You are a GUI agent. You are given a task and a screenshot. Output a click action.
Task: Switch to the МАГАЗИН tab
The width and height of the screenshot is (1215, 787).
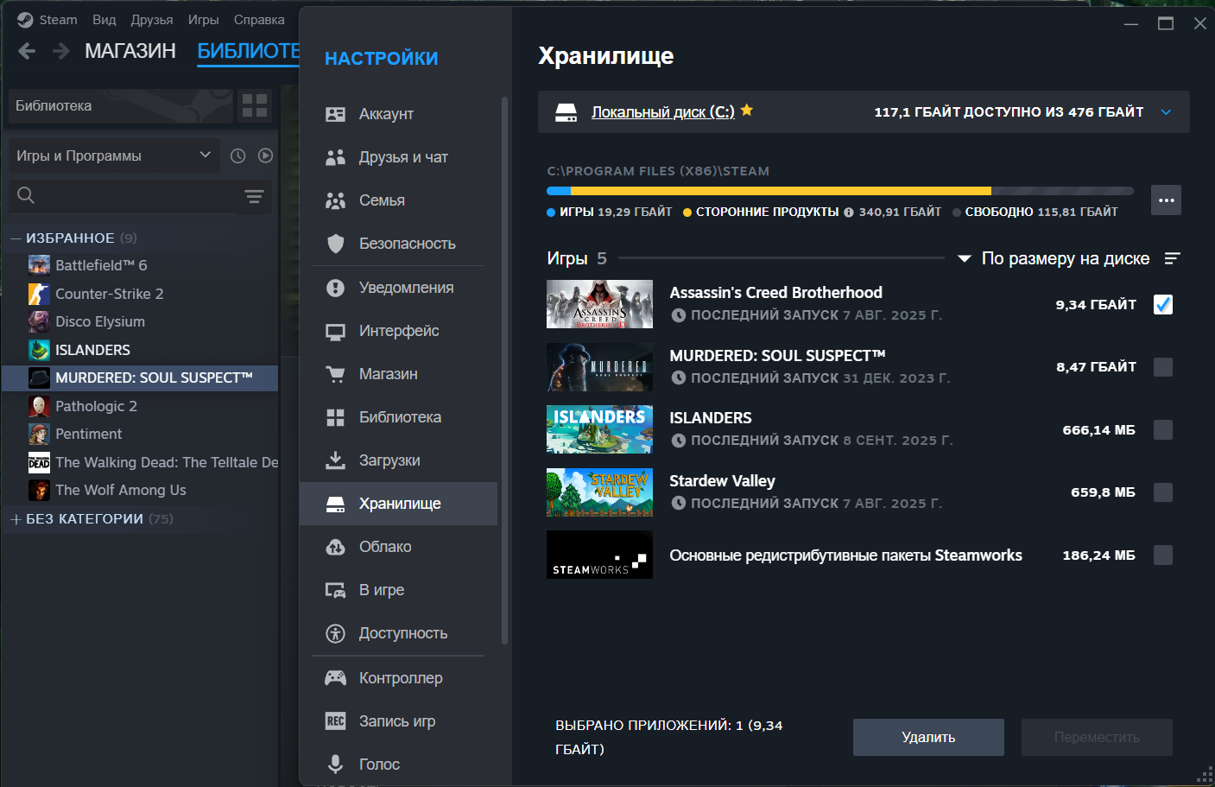click(130, 51)
